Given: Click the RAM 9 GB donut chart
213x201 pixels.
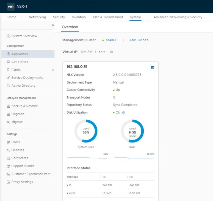Looking at the screenshot, I should (132, 131).
